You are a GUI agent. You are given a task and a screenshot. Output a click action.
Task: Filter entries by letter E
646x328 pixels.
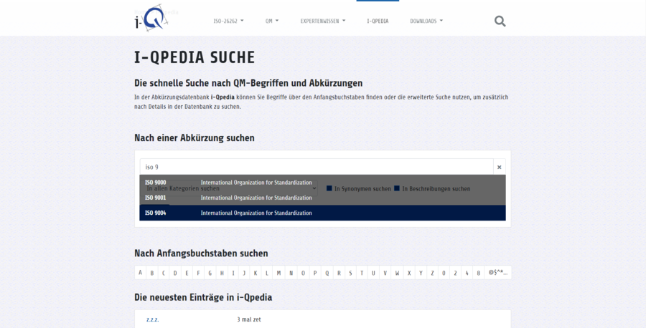tap(187, 273)
